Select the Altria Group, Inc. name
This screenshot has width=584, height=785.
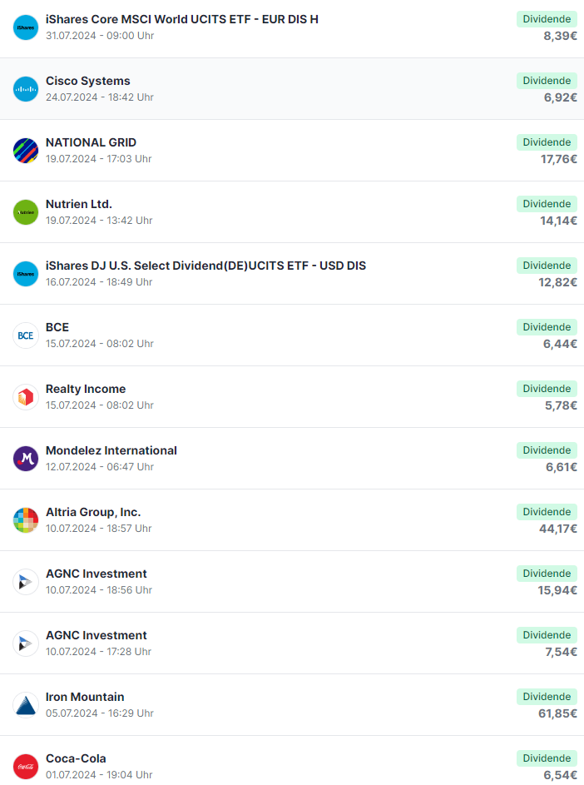93,512
